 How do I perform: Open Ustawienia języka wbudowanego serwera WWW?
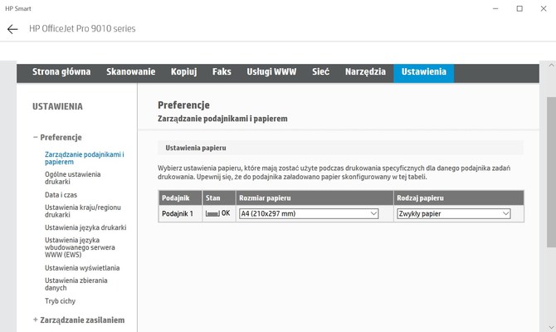(80, 247)
